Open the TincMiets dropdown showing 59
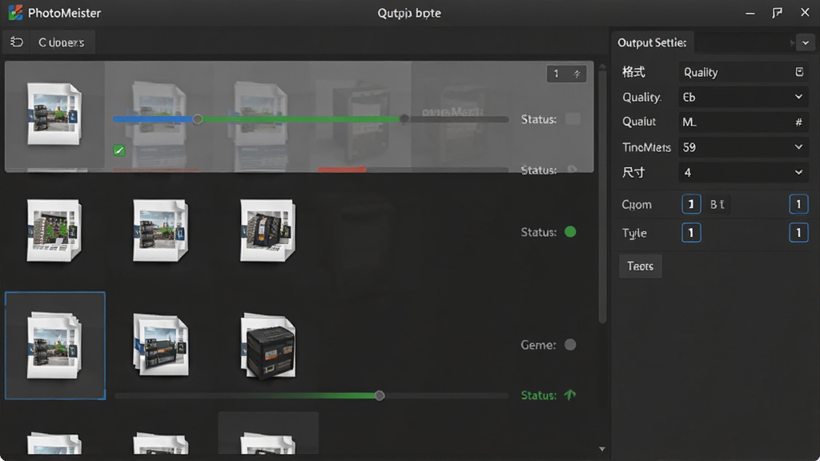 click(x=743, y=147)
